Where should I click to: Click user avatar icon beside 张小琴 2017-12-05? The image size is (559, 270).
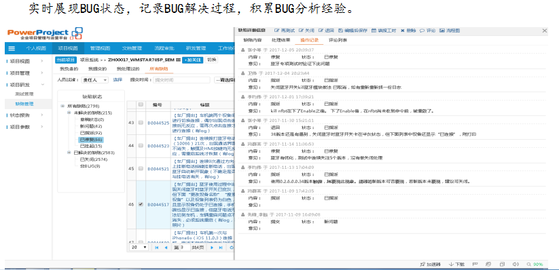[243, 51]
